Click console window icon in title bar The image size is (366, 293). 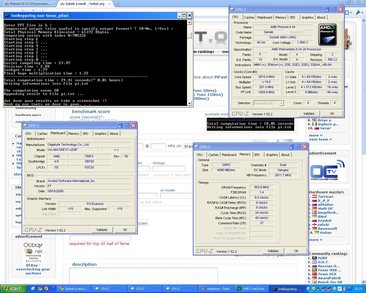7,15
